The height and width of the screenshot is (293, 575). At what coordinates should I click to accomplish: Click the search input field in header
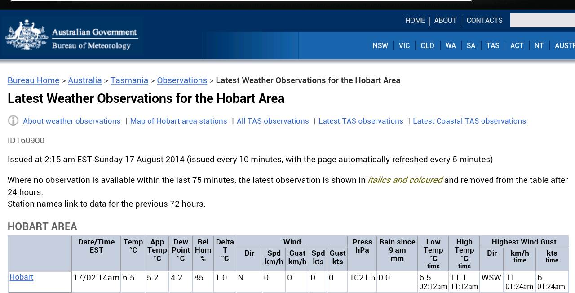click(542, 21)
